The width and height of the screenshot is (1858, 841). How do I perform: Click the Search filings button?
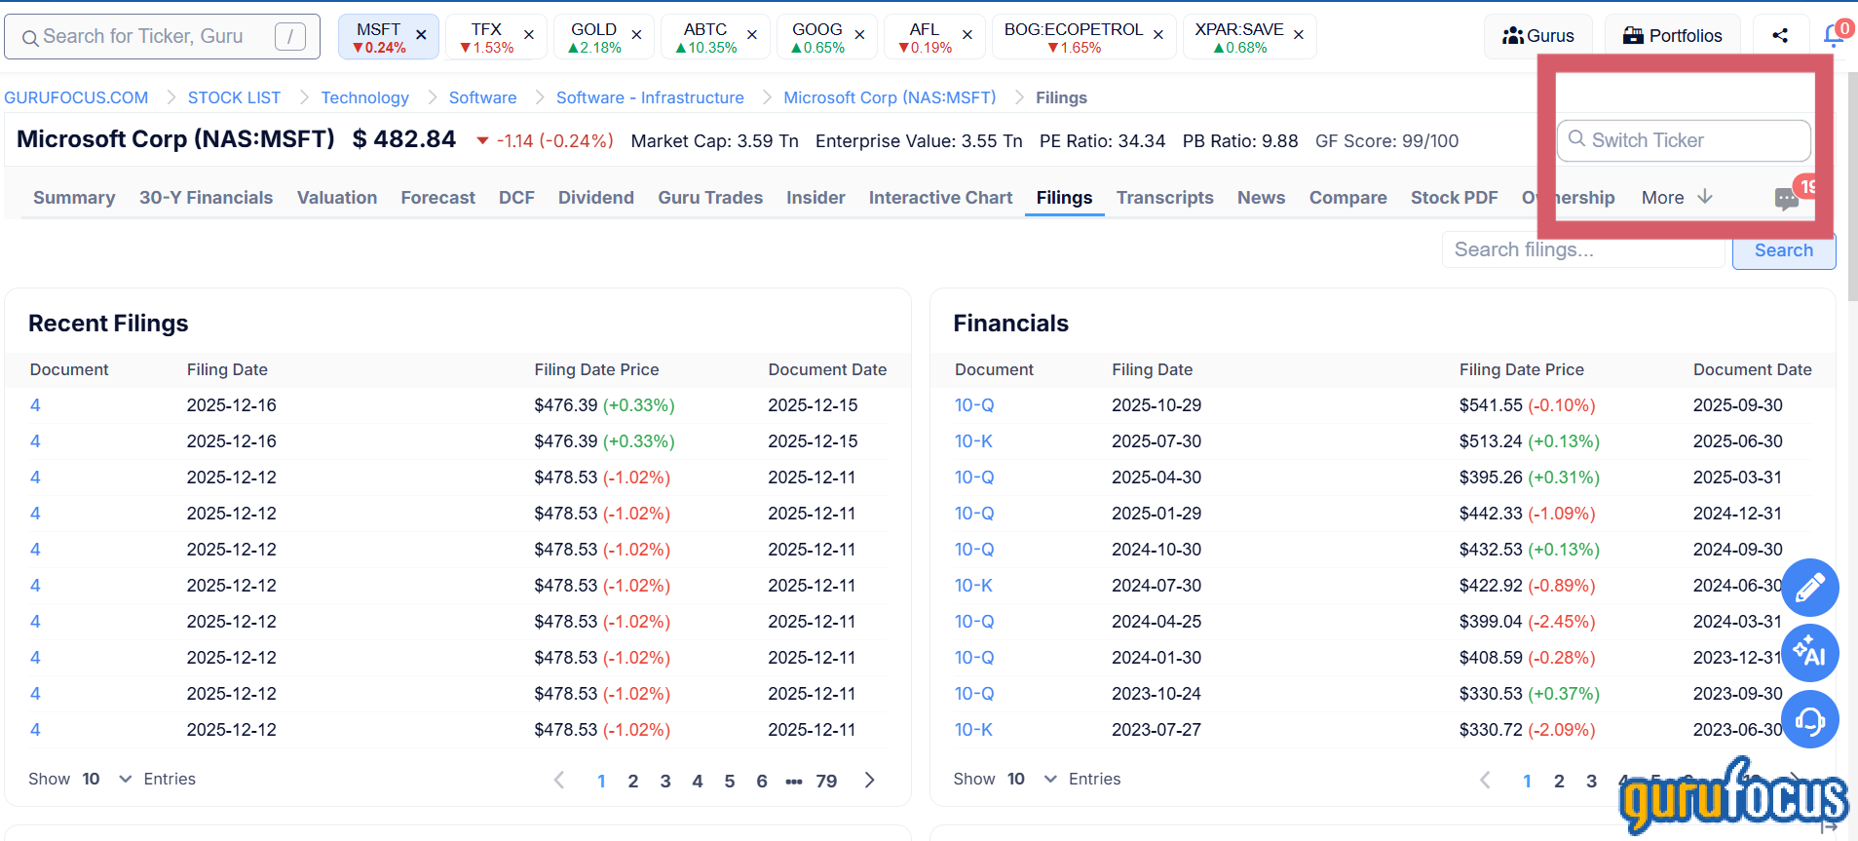click(x=1784, y=250)
